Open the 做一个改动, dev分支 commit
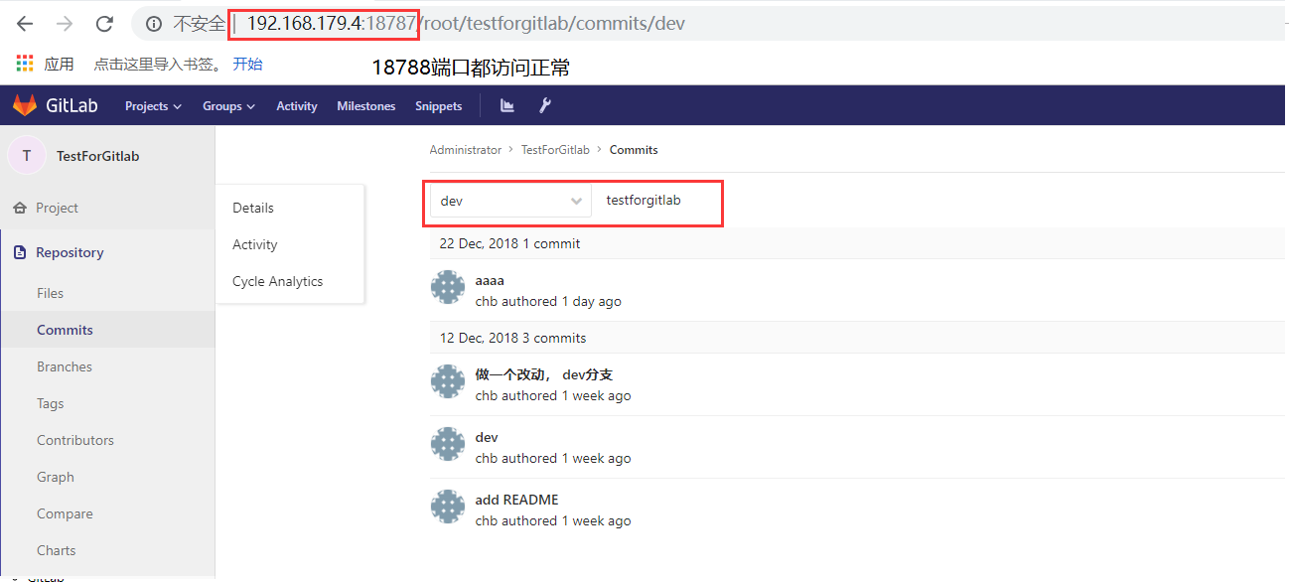1289x583 pixels. click(544, 375)
